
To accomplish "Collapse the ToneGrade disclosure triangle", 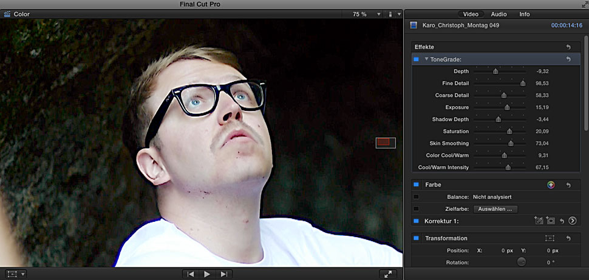I will click(x=427, y=59).
